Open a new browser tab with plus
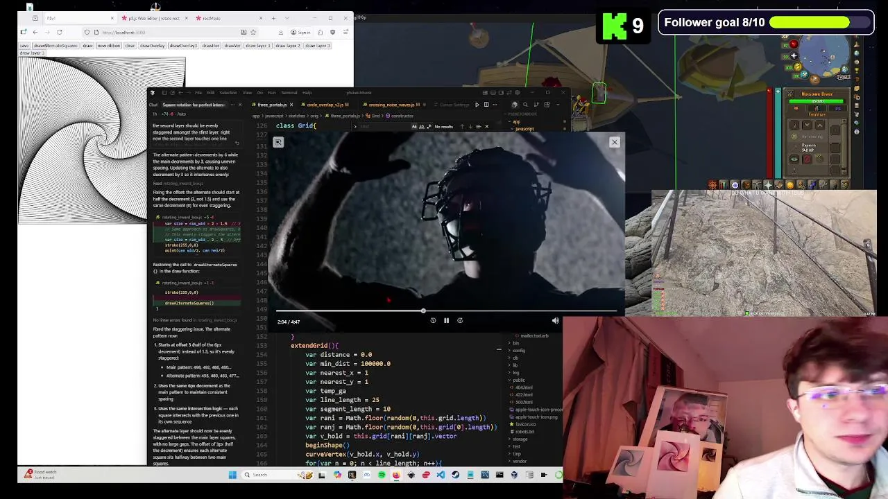Viewport: 888px width, 499px height. point(273,18)
